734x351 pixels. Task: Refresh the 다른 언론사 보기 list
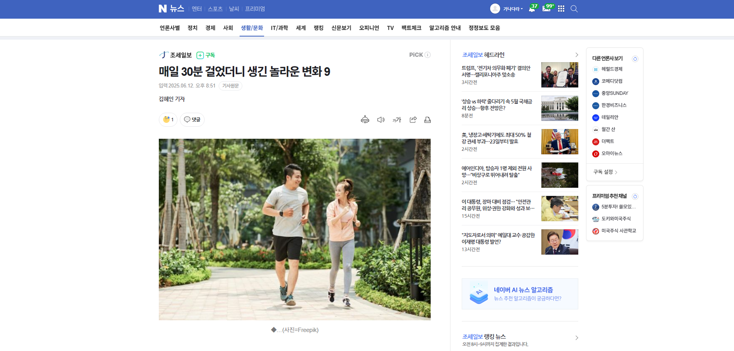[x=635, y=59]
